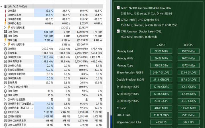Click the 84.6 ℃ maximum hotspot temperature value

[84, 15]
